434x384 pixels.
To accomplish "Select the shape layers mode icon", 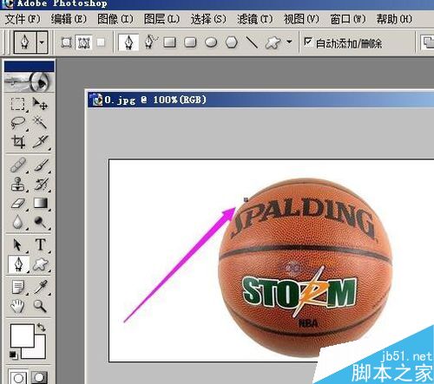I will tap(66, 42).
